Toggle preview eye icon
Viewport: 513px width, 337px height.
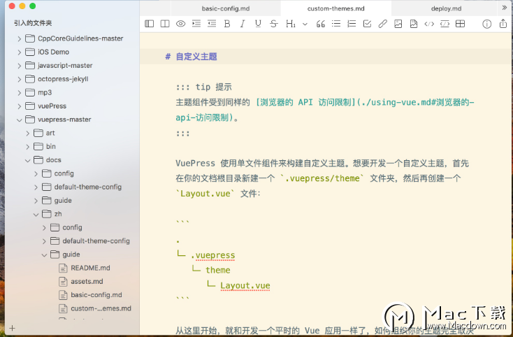[180, 24]
